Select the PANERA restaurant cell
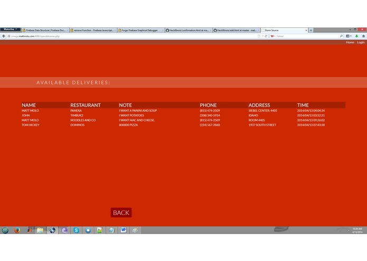 pos(76,110)
